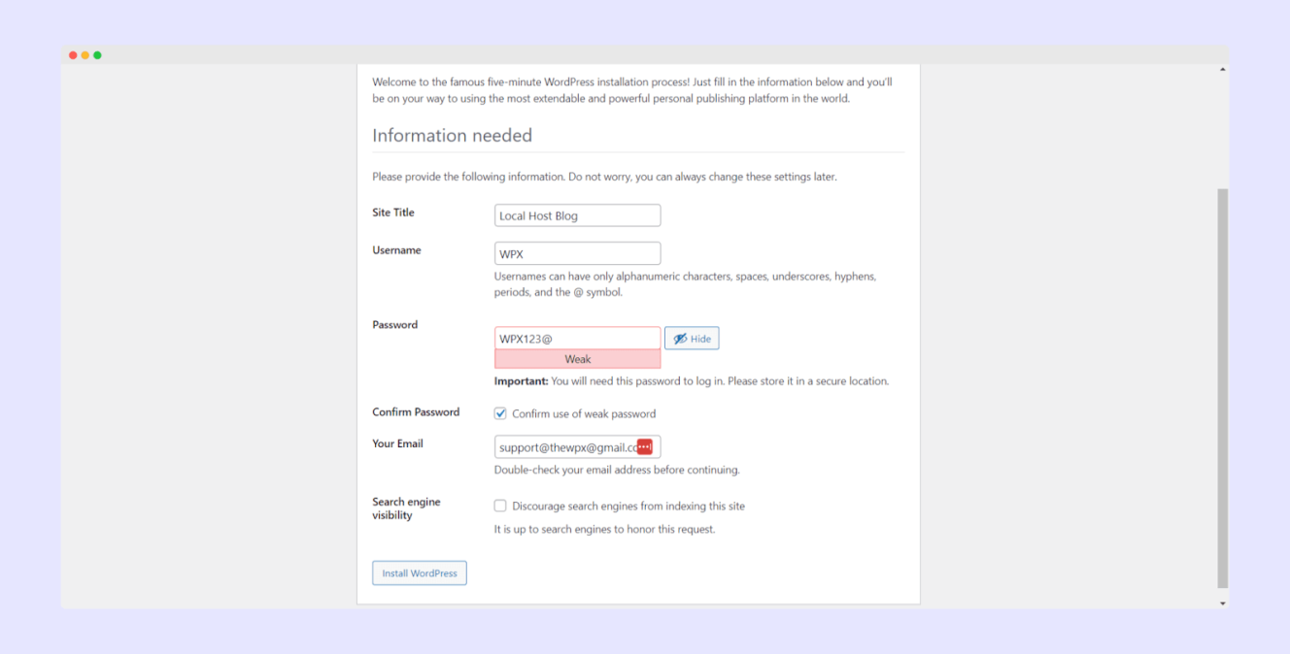Screen dimensions: 1290x654
Task: Click the Site Title input field
Action: click(x=577, y=215)
